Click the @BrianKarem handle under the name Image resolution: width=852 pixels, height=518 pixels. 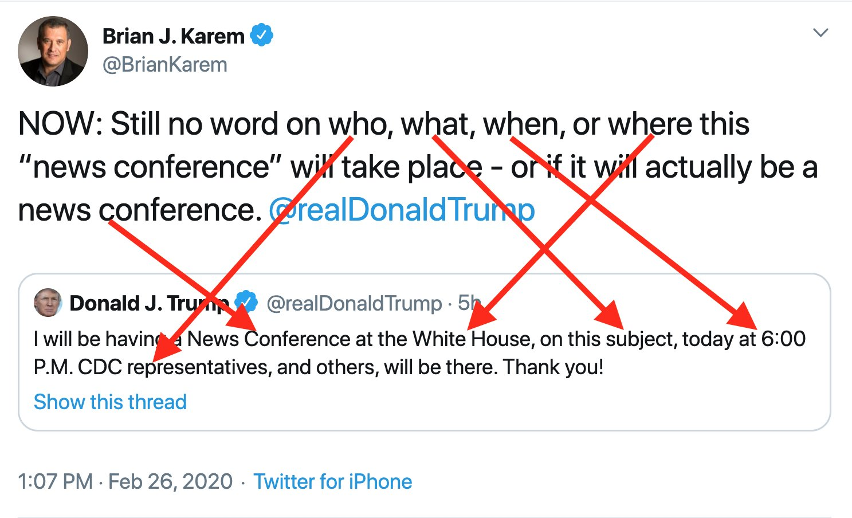164,65
